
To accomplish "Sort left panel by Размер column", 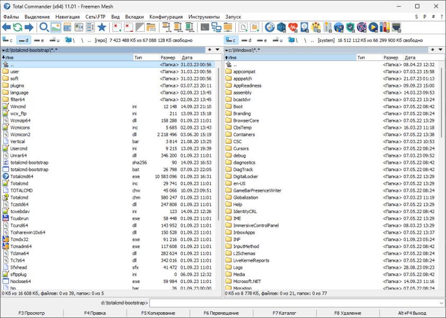I will (168, 58).
